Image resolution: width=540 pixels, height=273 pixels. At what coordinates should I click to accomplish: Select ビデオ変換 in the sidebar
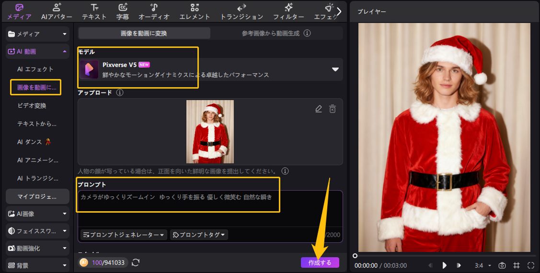pyautogui.click(x=32, y=105)
